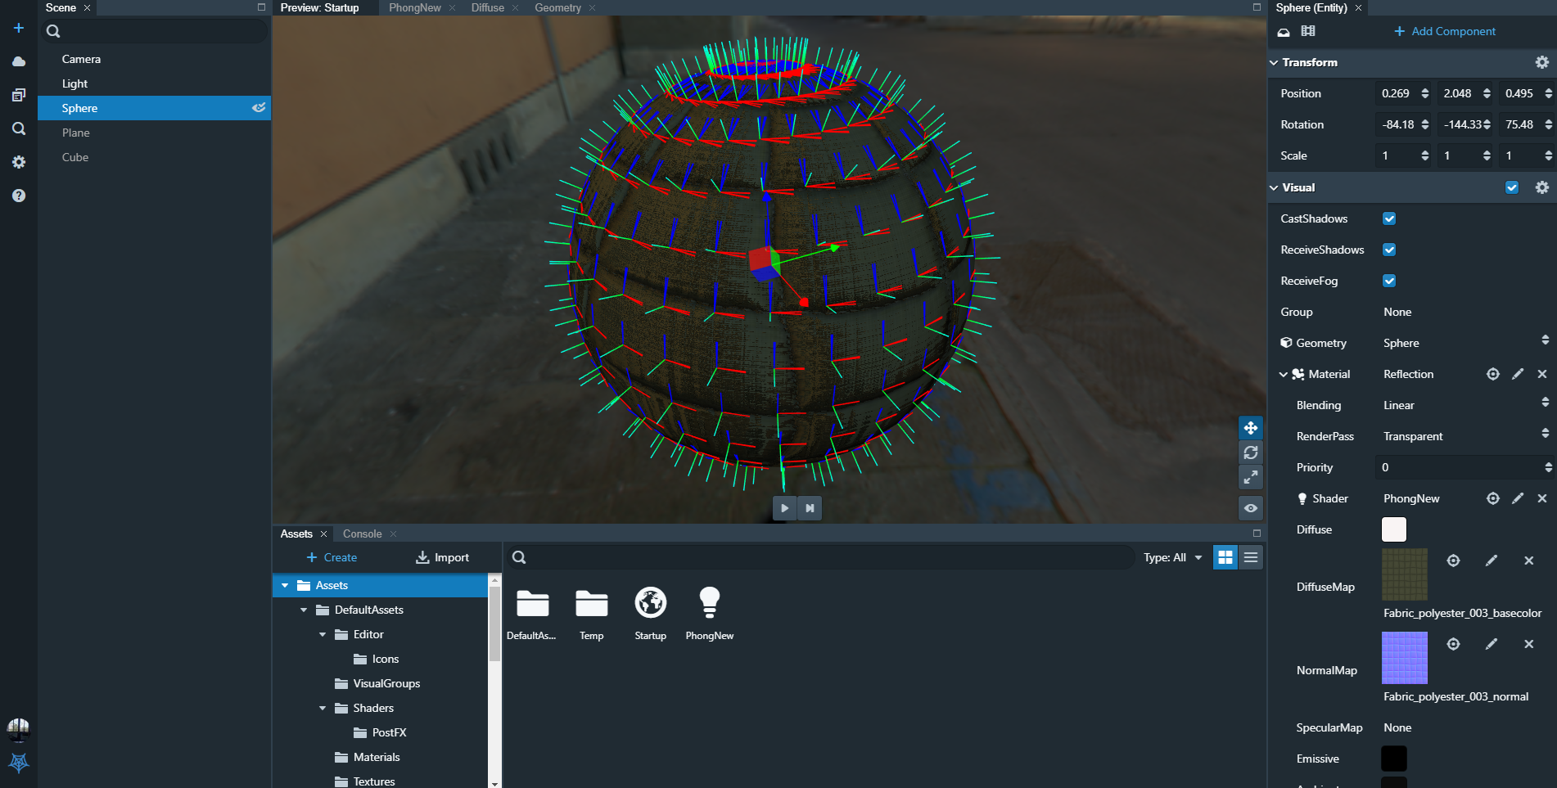The image size is (1557, 788).
Task: Expand the Shaders folder tree item
Action: pos(323,708)
